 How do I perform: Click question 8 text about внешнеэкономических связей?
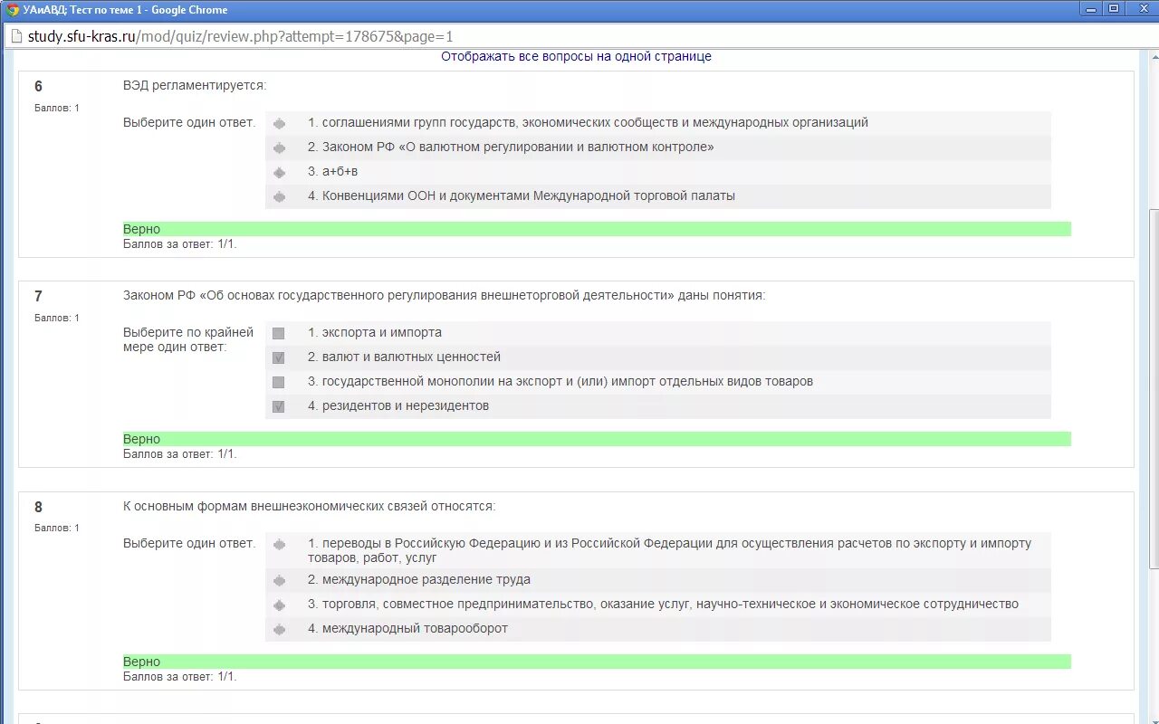[310, 506]
